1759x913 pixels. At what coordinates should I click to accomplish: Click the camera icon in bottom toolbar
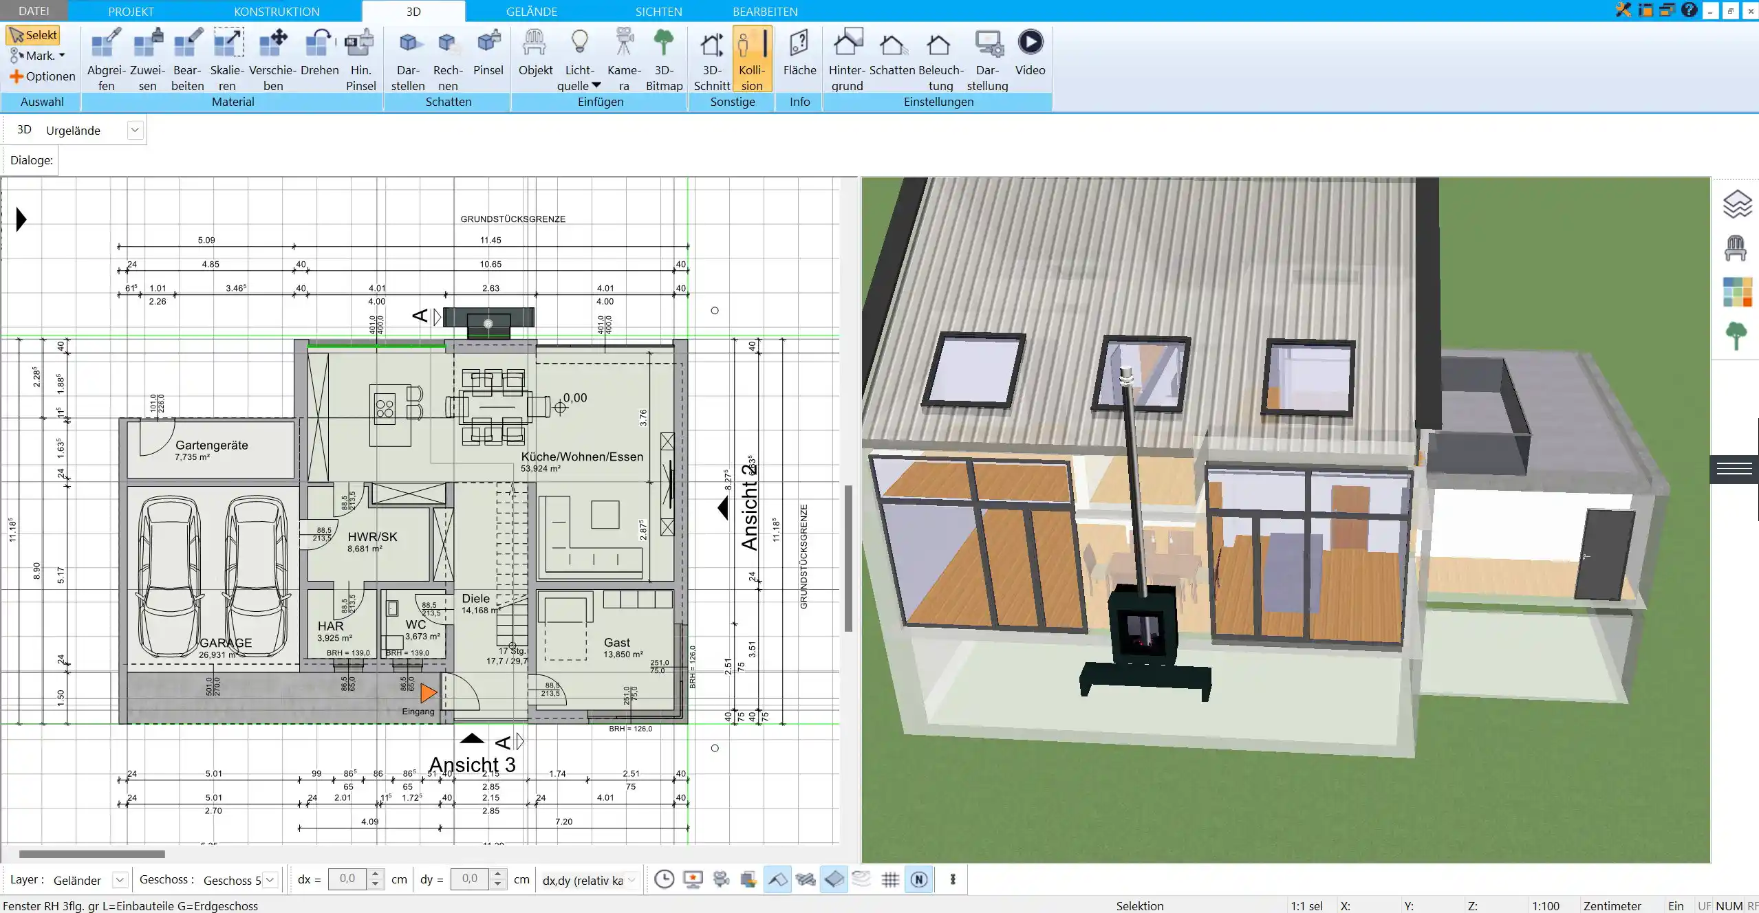pos(721,879)
